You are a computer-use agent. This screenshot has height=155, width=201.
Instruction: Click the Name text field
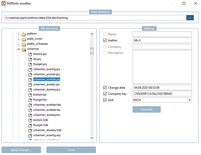[x=162, y=34]
